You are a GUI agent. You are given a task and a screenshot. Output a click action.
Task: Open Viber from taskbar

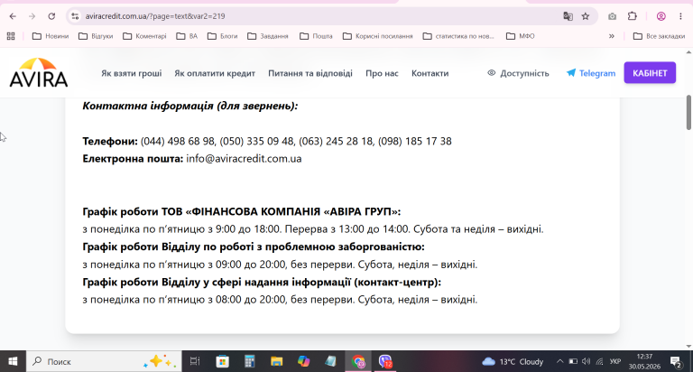point(385,362)
